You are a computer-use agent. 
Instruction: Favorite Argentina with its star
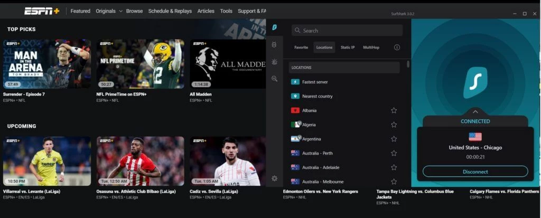click(394, 139)
